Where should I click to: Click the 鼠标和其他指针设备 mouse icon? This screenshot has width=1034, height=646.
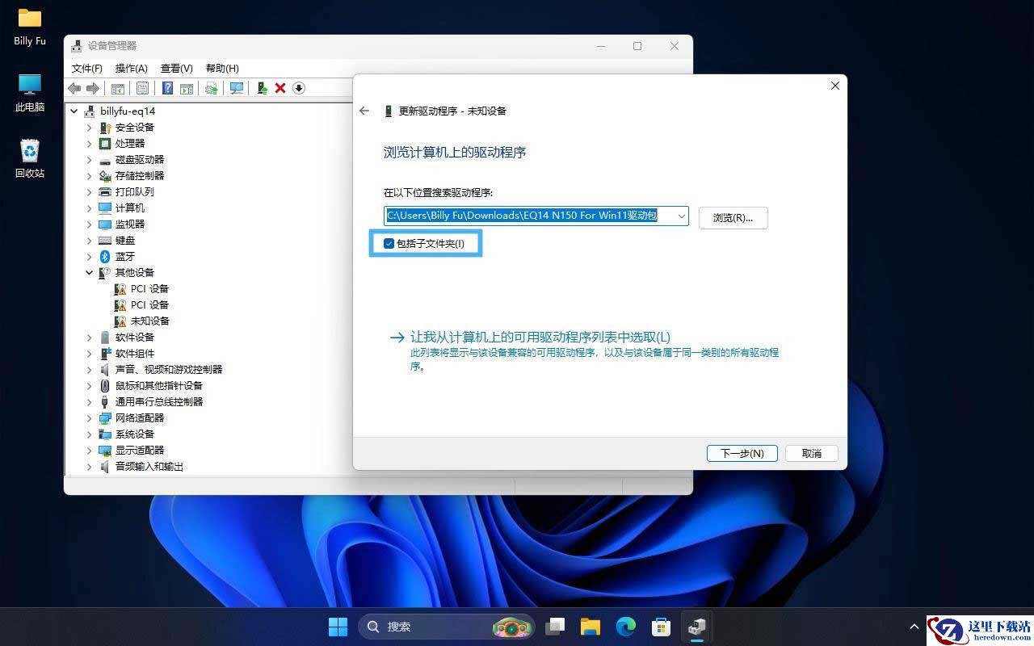tap(105, 386)
